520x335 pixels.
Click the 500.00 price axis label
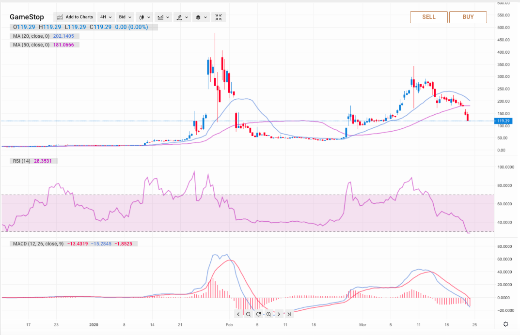pyautogui.click(x=504, y=28)
